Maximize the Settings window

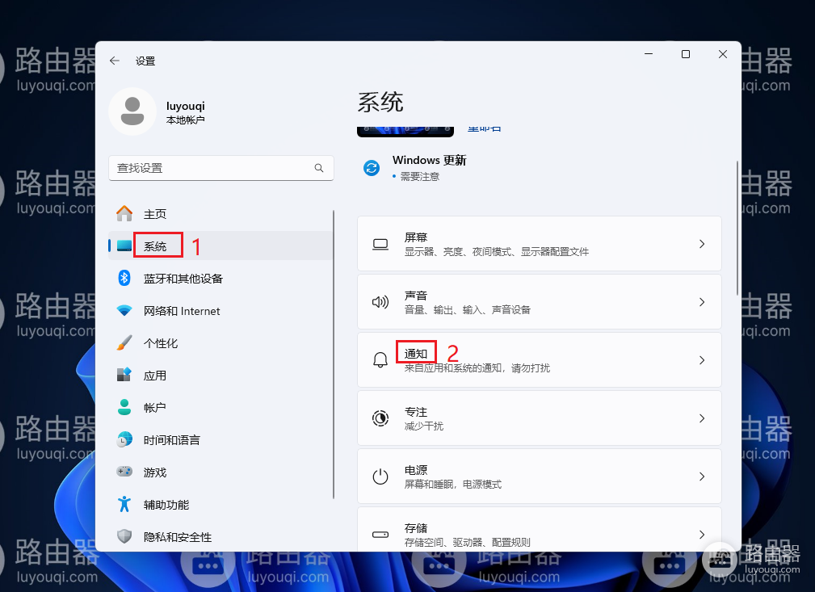pos(686,54)
